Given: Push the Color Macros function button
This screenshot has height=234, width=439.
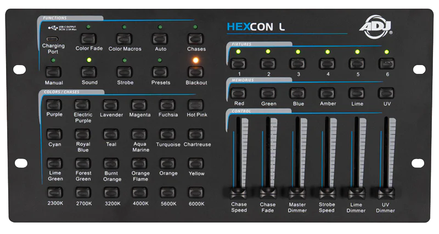Looking at the screenshot, I should 125,39.
